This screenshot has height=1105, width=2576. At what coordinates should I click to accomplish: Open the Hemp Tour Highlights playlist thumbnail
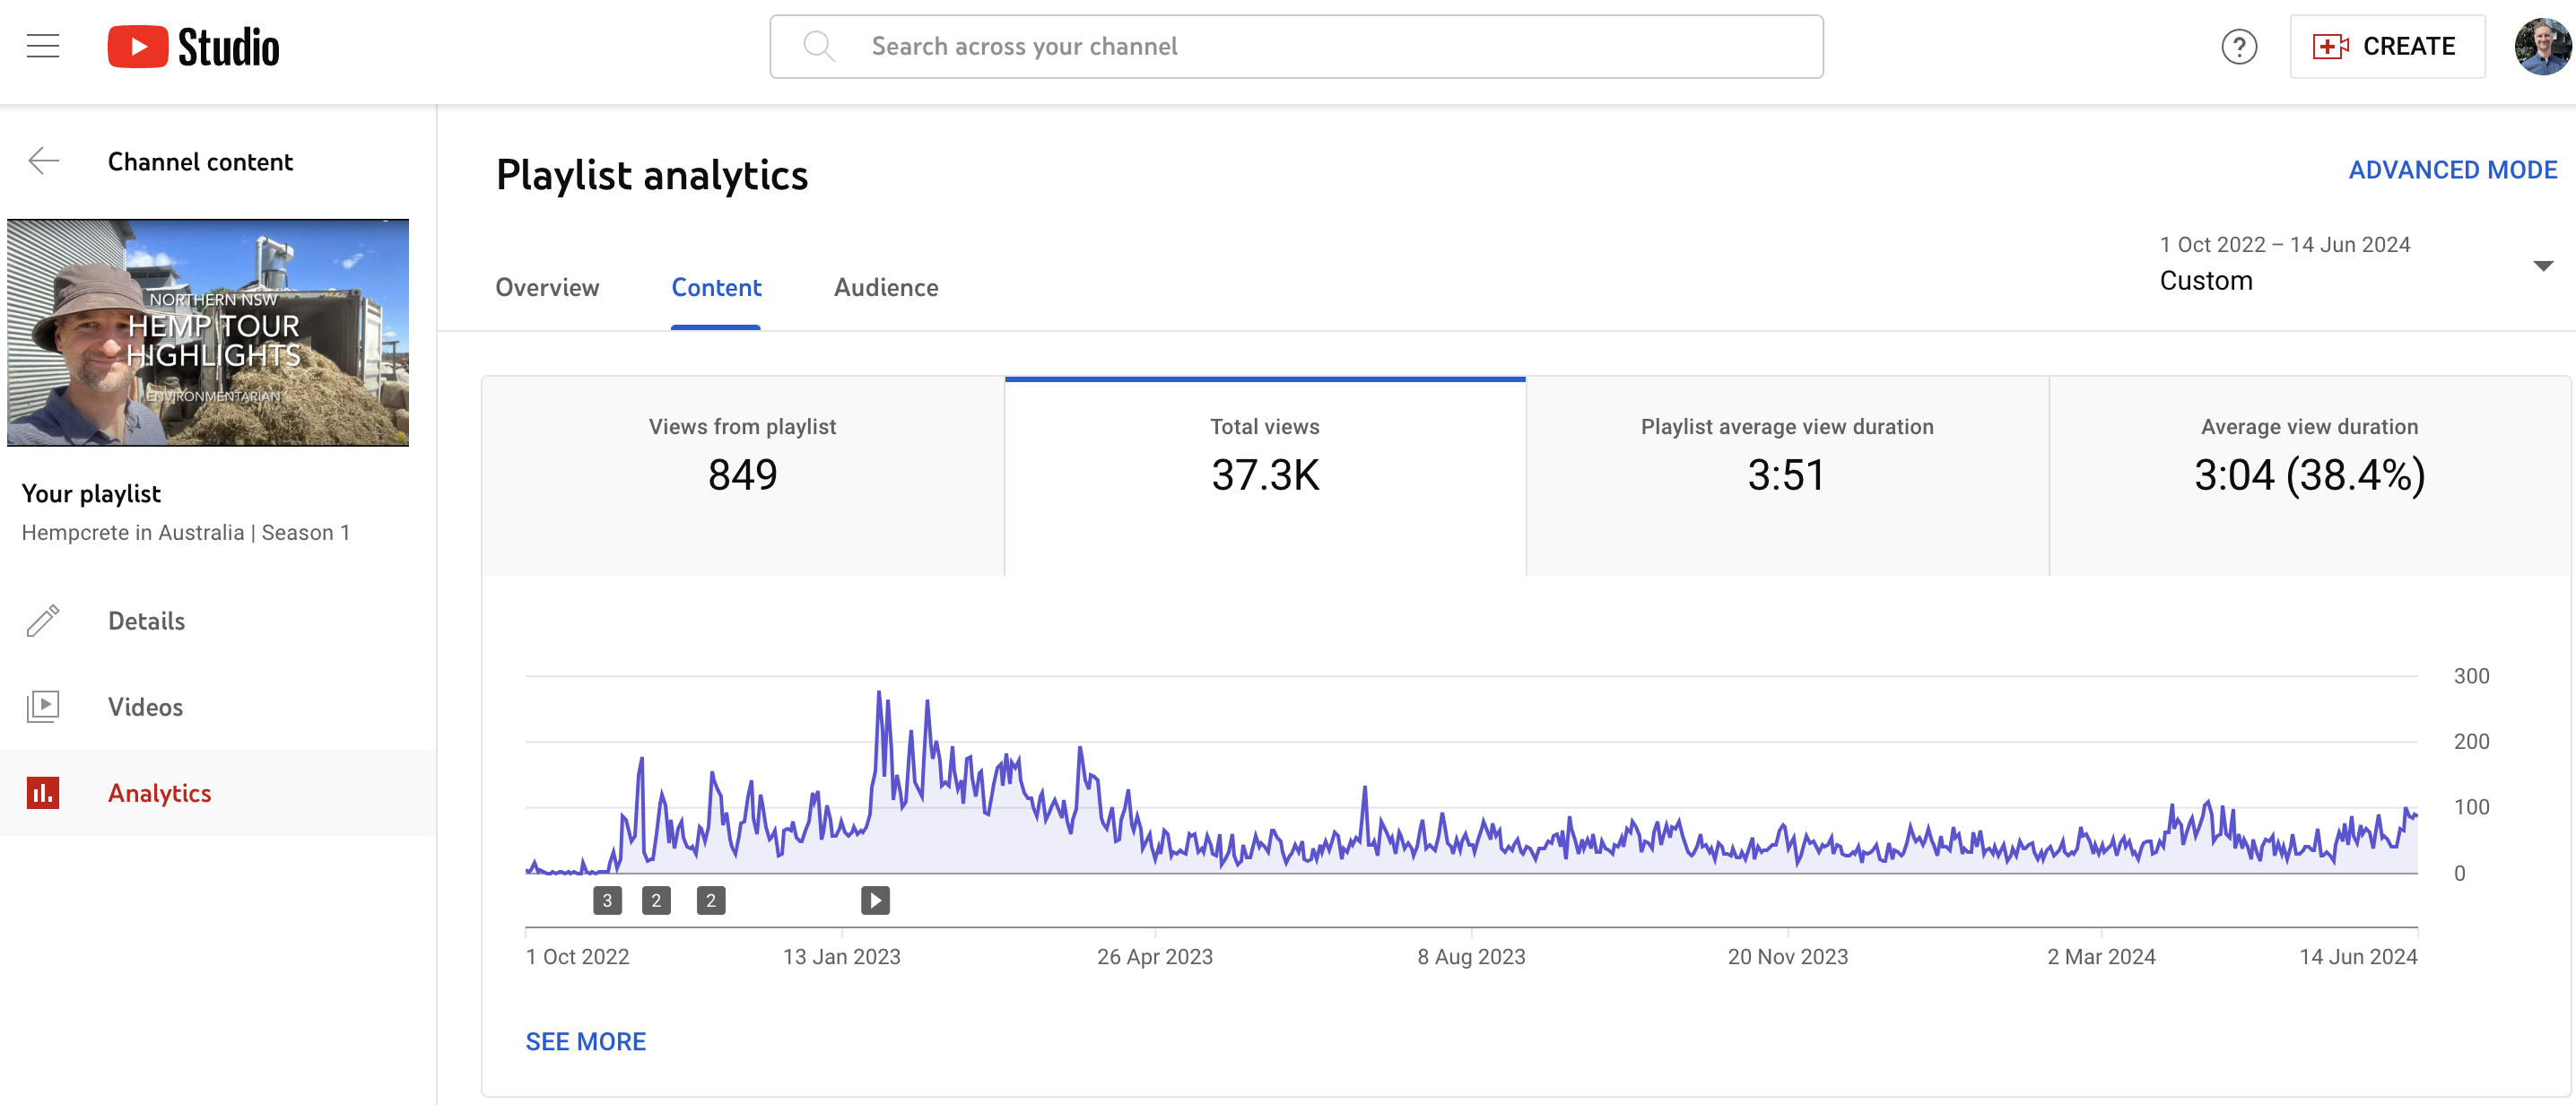point(208,332)
